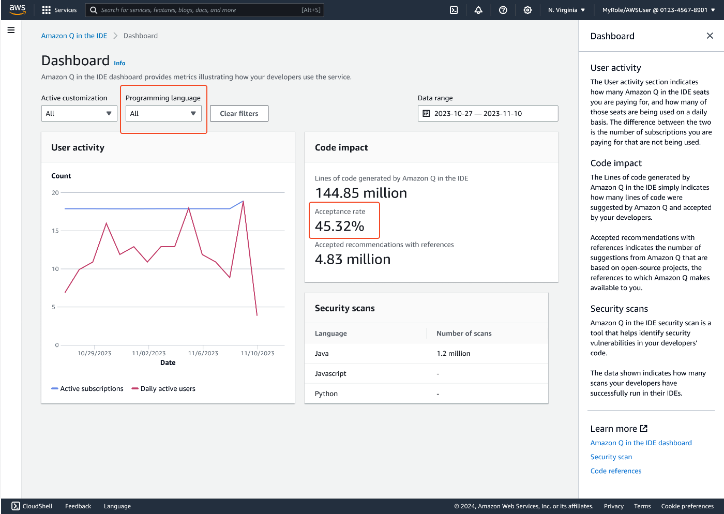
Task: Toggle Active subscriptions legend entry
Action: (x=87, y=389)
